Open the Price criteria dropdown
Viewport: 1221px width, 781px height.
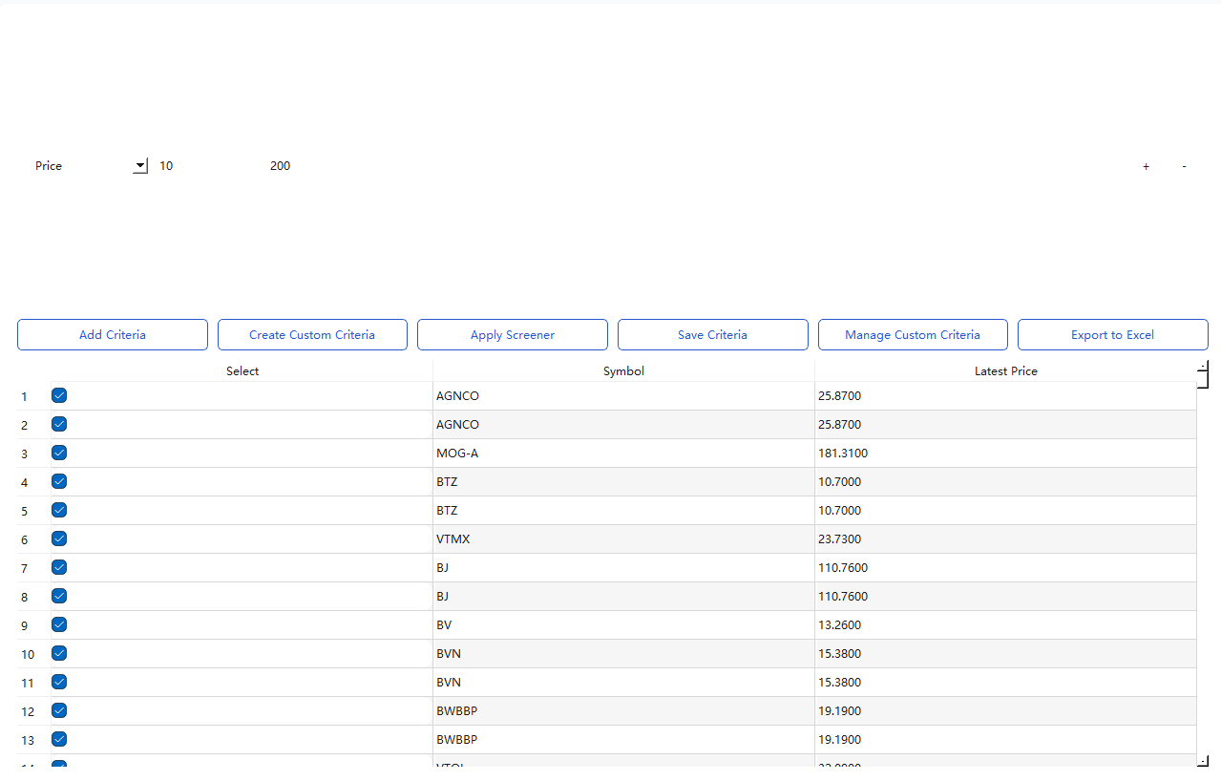140,166
